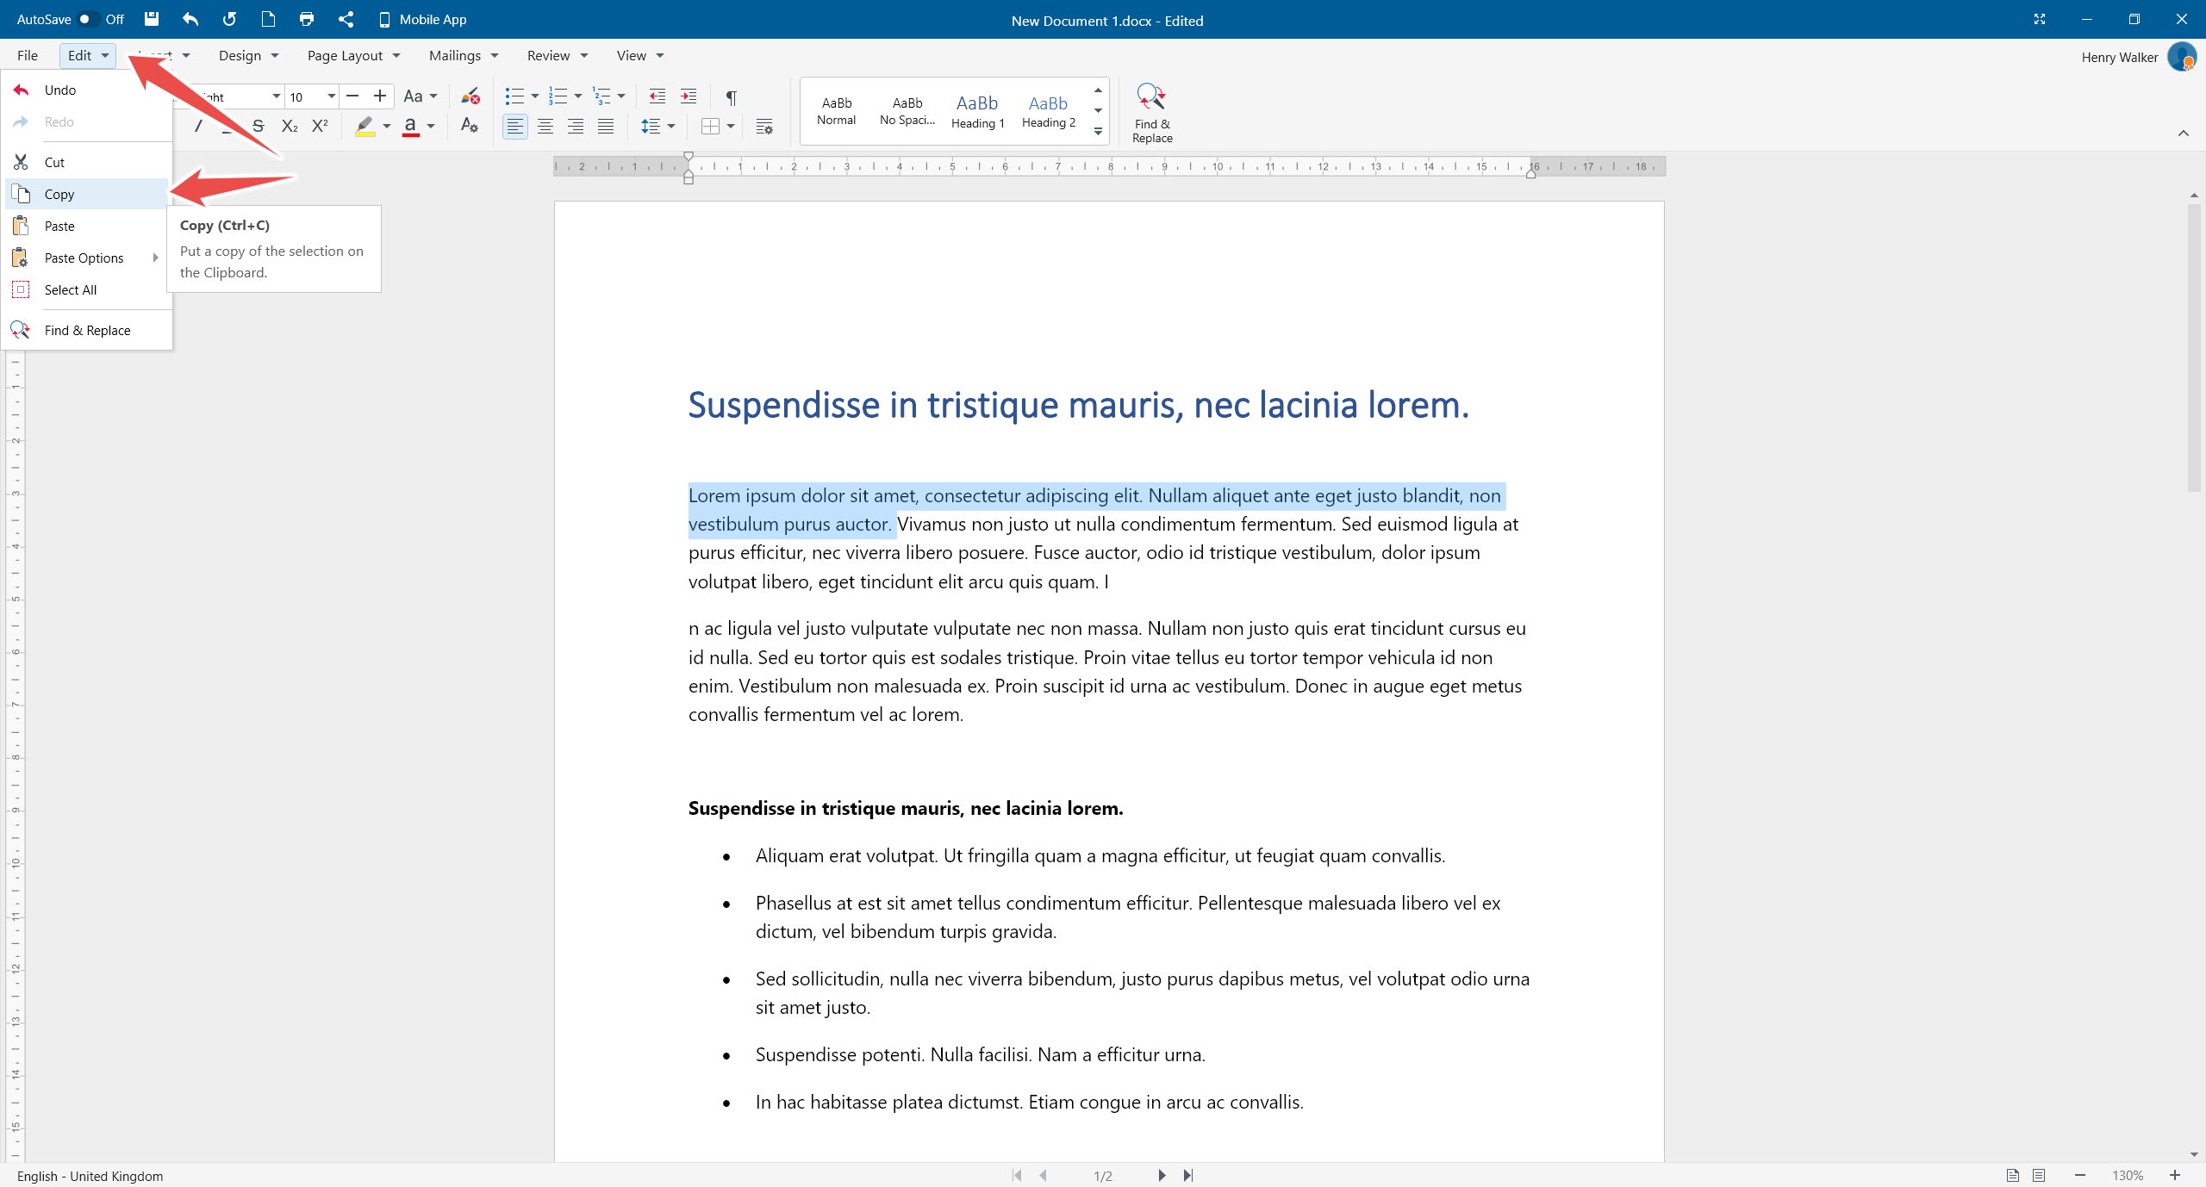
Task: Click the clear formatting icon
Action: pyautogui.click(x=470, y=96)
